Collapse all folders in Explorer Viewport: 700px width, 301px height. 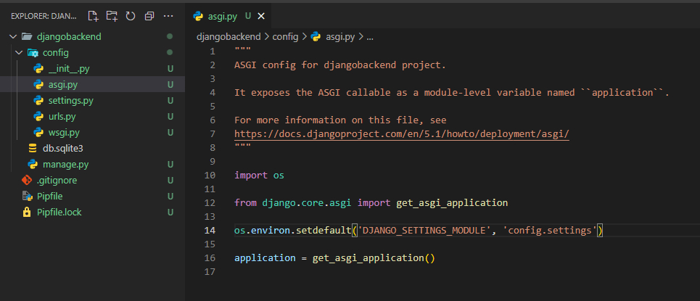click(x=149, y=15)
